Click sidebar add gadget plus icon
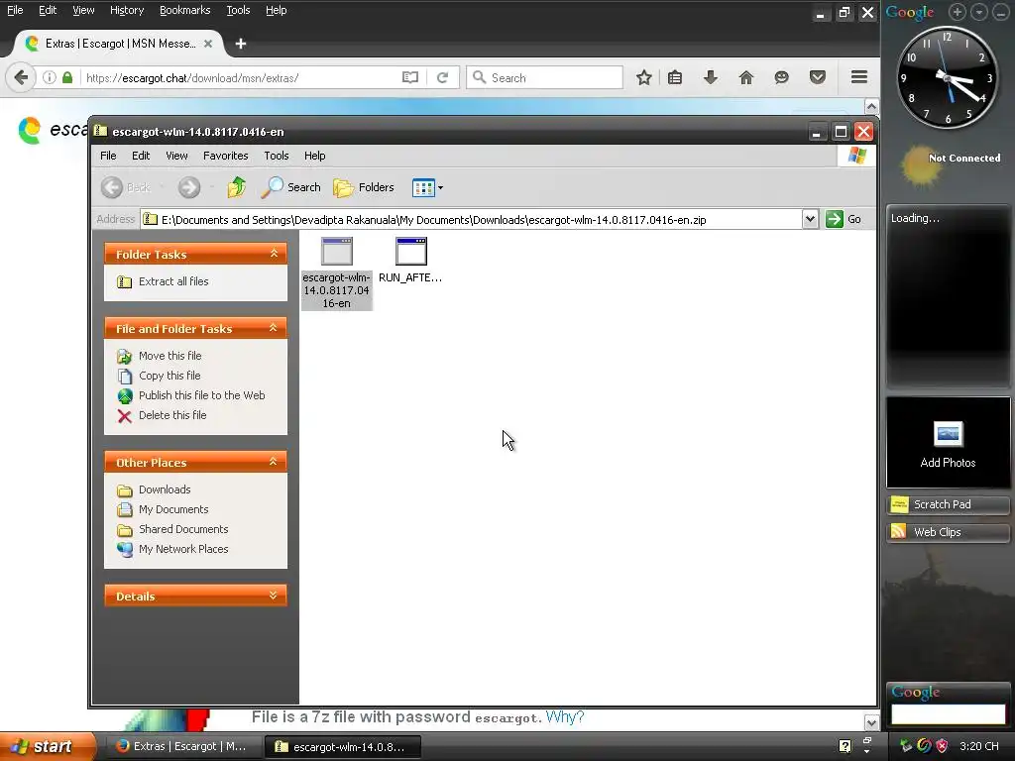The width and height of the screenshot is (1015, 761). pos(958,12)
